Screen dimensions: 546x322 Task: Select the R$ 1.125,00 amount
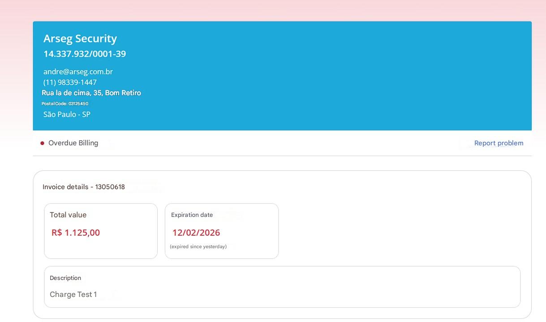pyautogui.click(x=76, y=233)
